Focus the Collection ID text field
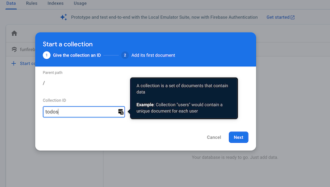The image size is (330, 187). (84, 112)
